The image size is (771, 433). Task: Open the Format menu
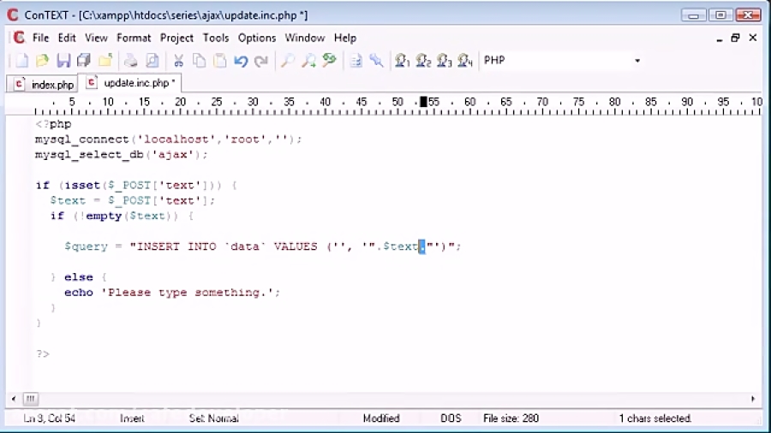point(134,38)
